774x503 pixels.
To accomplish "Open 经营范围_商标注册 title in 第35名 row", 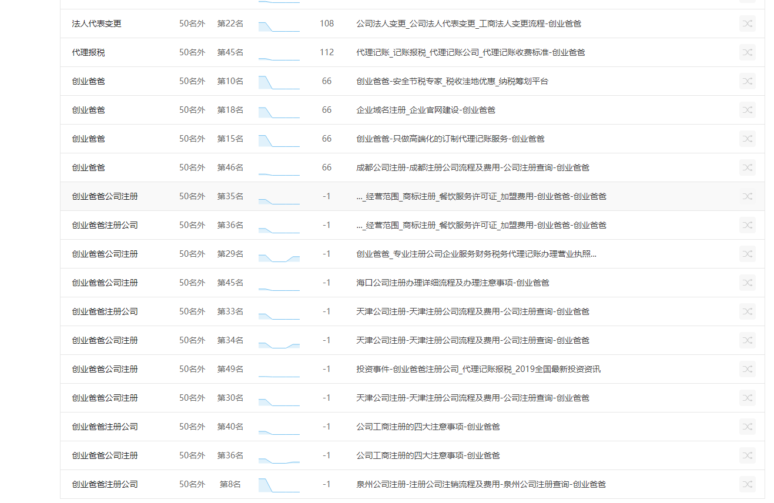I will coord(481,196).
